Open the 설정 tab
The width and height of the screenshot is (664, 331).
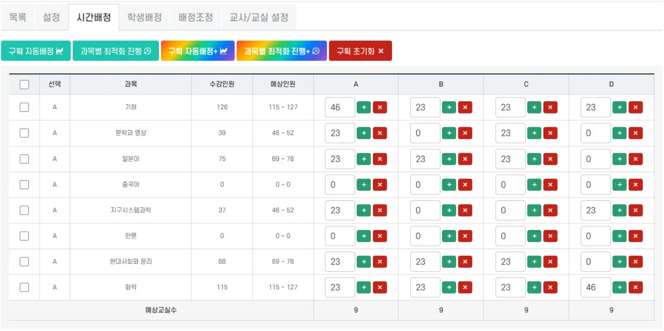click(x=51, y=18)
